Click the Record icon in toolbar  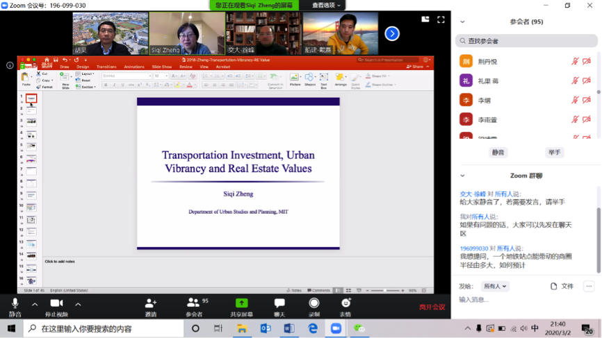[314, 304]
